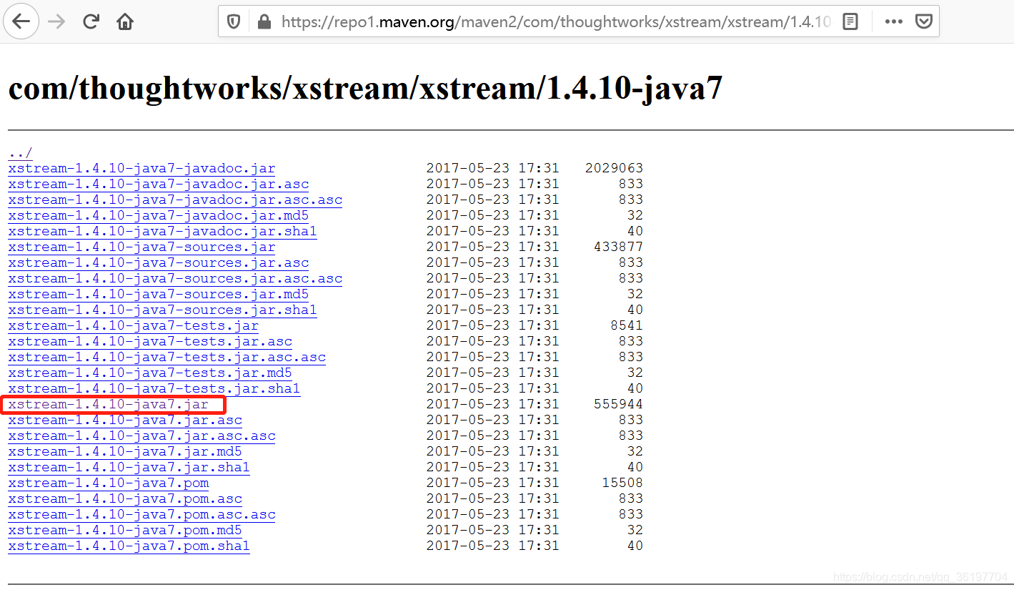Open xstream-1.4.10-java7.jar.asc.asc link
This screenshot has width=1014, height=590.
coord(141,436)
